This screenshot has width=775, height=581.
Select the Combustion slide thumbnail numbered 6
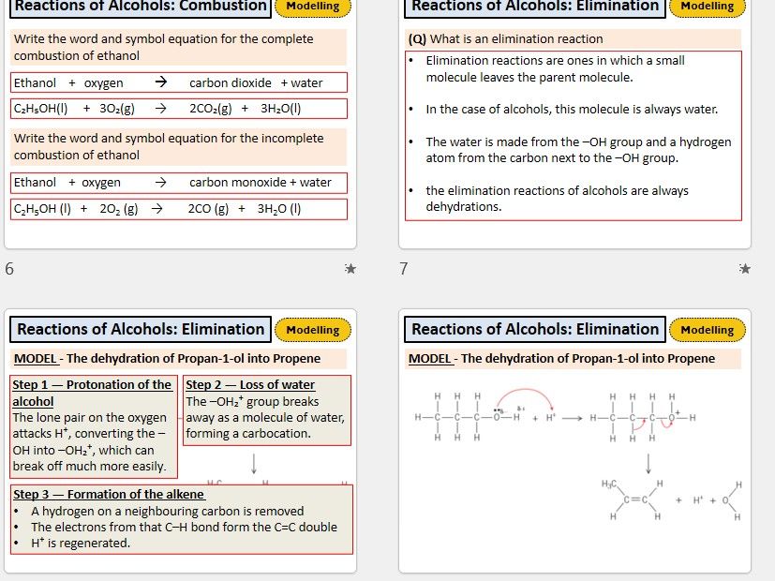pyautogui.click(x=181, y=124)
